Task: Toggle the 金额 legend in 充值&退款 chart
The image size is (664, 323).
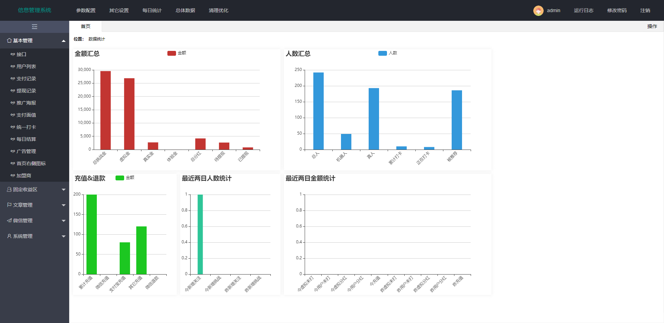Action: (x=125, y=177)
